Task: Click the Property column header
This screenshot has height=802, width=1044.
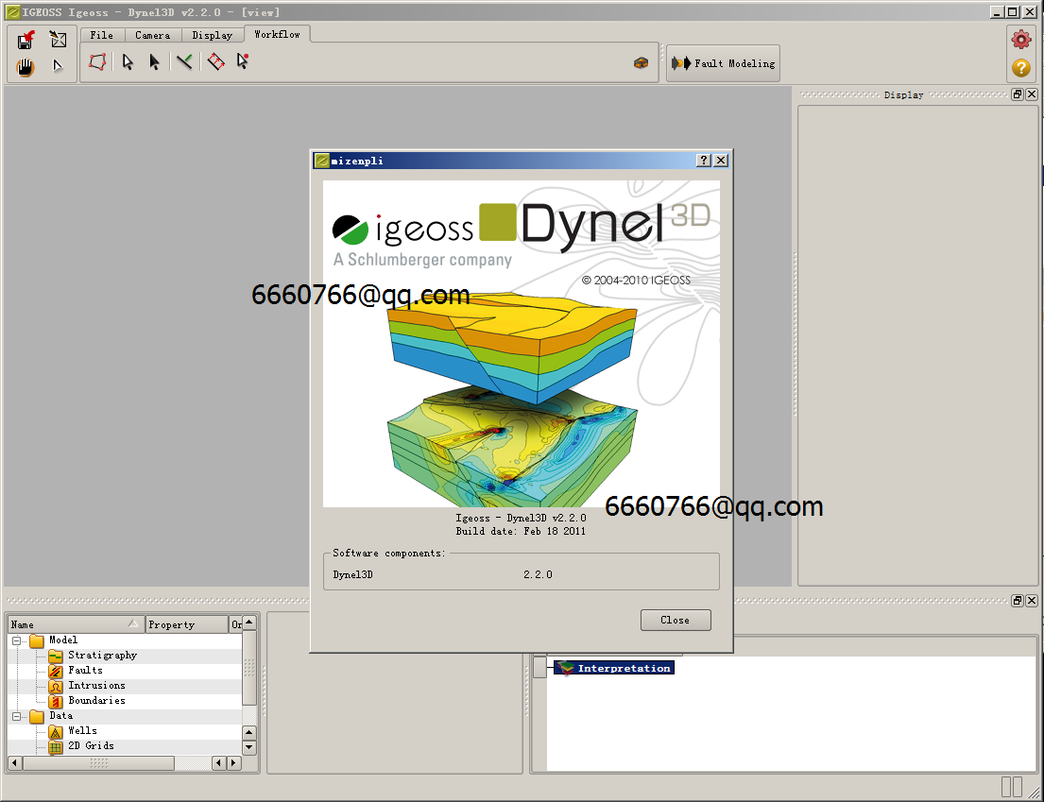Action: (x=186, y=624)
